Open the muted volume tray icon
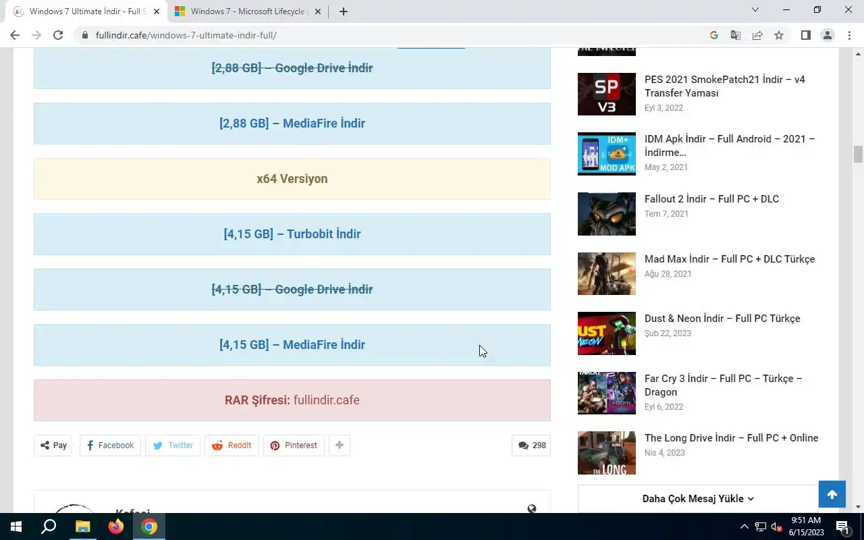Viewport: 864px width, 540px height. coord(776,526)
